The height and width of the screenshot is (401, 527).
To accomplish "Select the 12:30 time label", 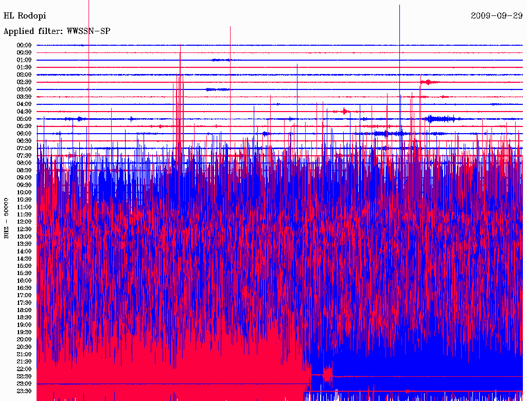I will 24,229.
